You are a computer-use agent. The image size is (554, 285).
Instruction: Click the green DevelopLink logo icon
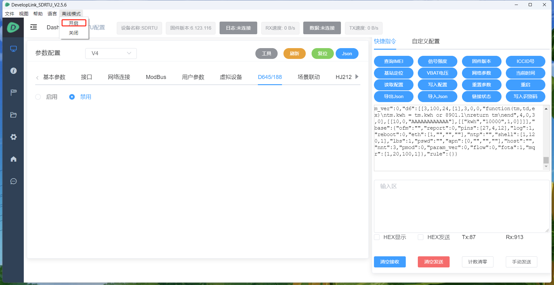pos(13,27)
